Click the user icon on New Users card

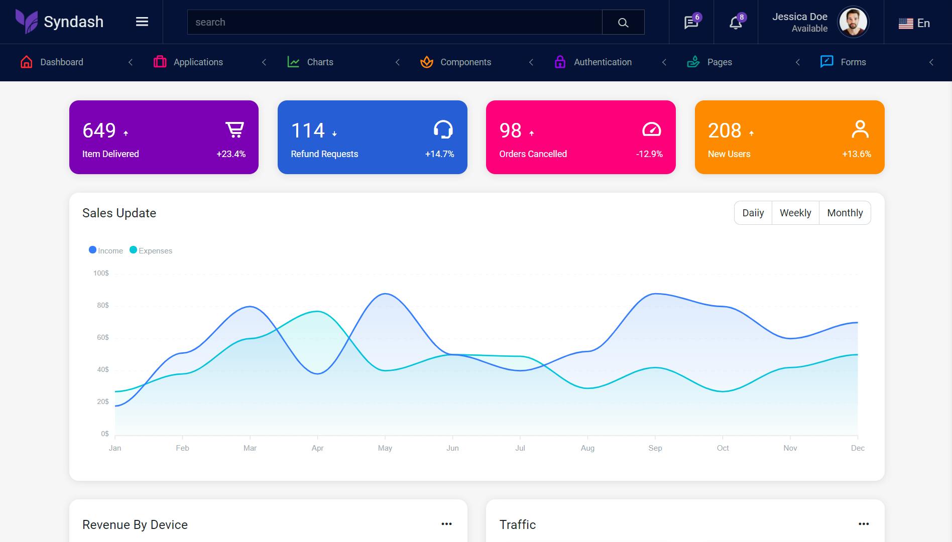point(860,129)
